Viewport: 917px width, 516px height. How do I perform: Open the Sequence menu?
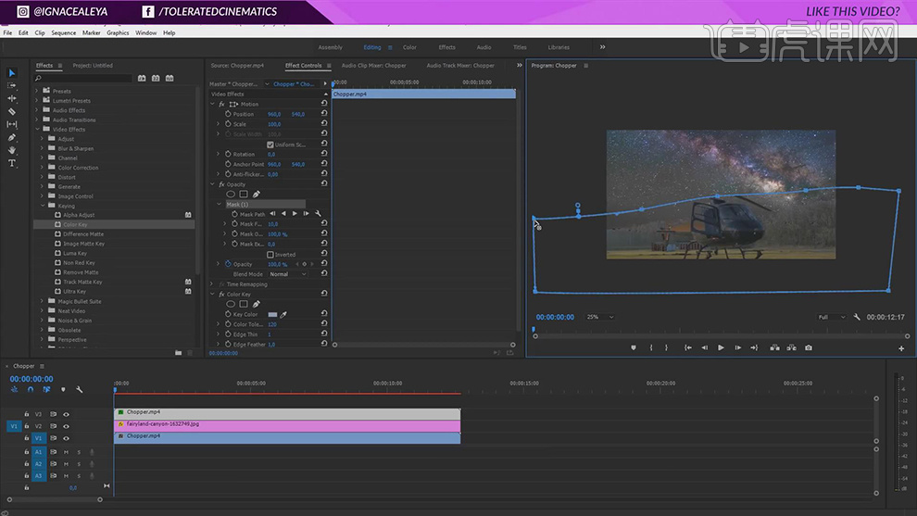(x=64, y=32)
